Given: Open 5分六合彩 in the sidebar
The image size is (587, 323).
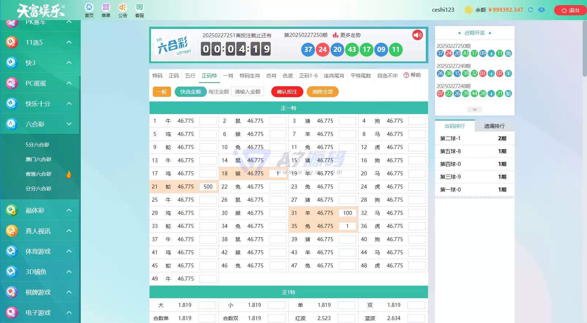Looking at the screenshot, I should coord(37,145).
